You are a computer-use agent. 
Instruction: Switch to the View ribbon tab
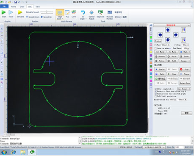coord(38,7)
